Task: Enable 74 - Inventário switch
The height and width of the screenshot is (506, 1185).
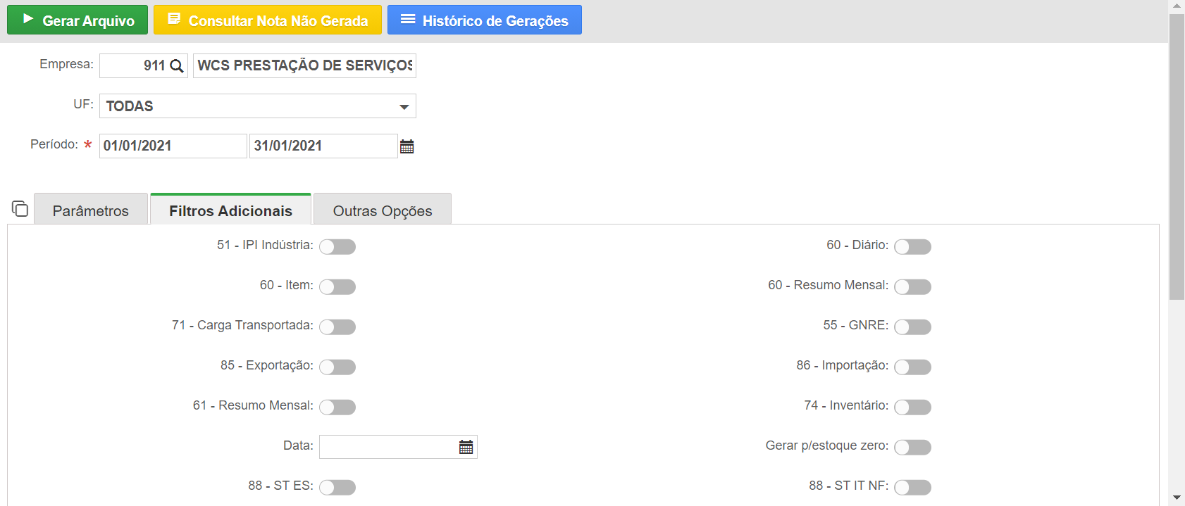Action: coord(912,407)
